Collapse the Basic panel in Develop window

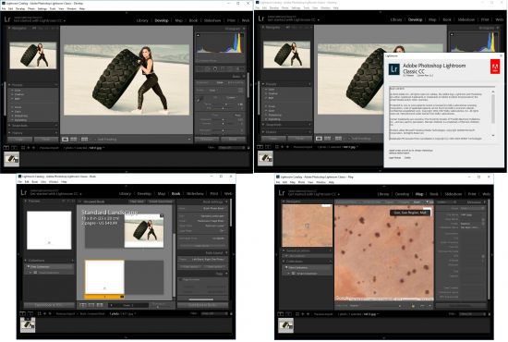click(x=244, y=77)
